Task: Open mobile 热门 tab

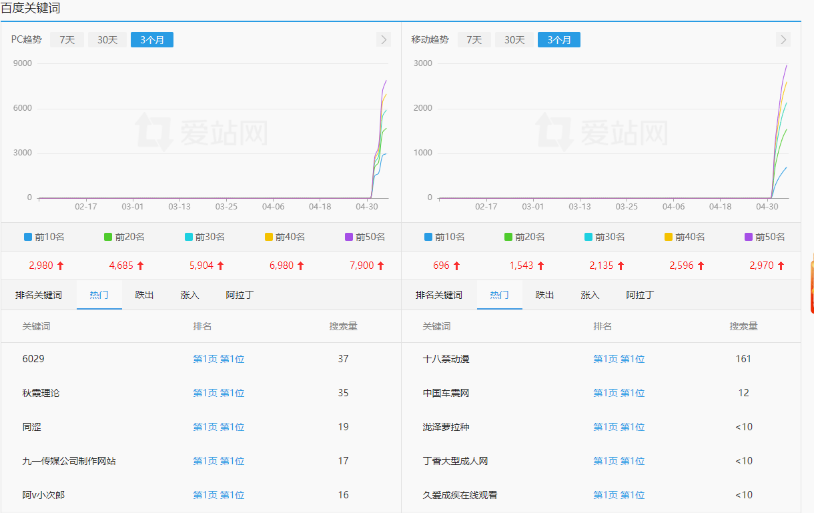Action: click(500, 295)
